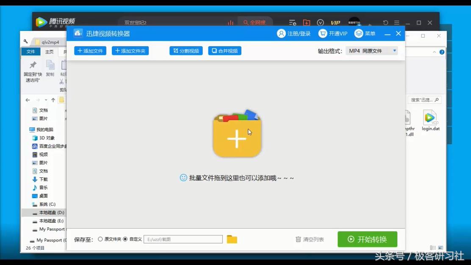This screenshot has height=265, width=471.
Task: Browse output folder with yellow folder icon
Action: point(232,239)
